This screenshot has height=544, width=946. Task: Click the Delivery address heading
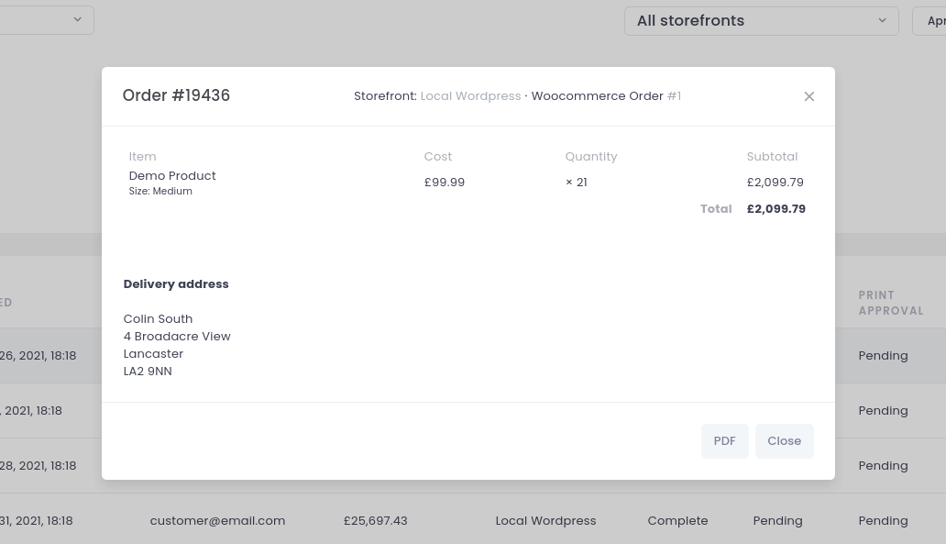pyautogui.click(x=176, y=284)
